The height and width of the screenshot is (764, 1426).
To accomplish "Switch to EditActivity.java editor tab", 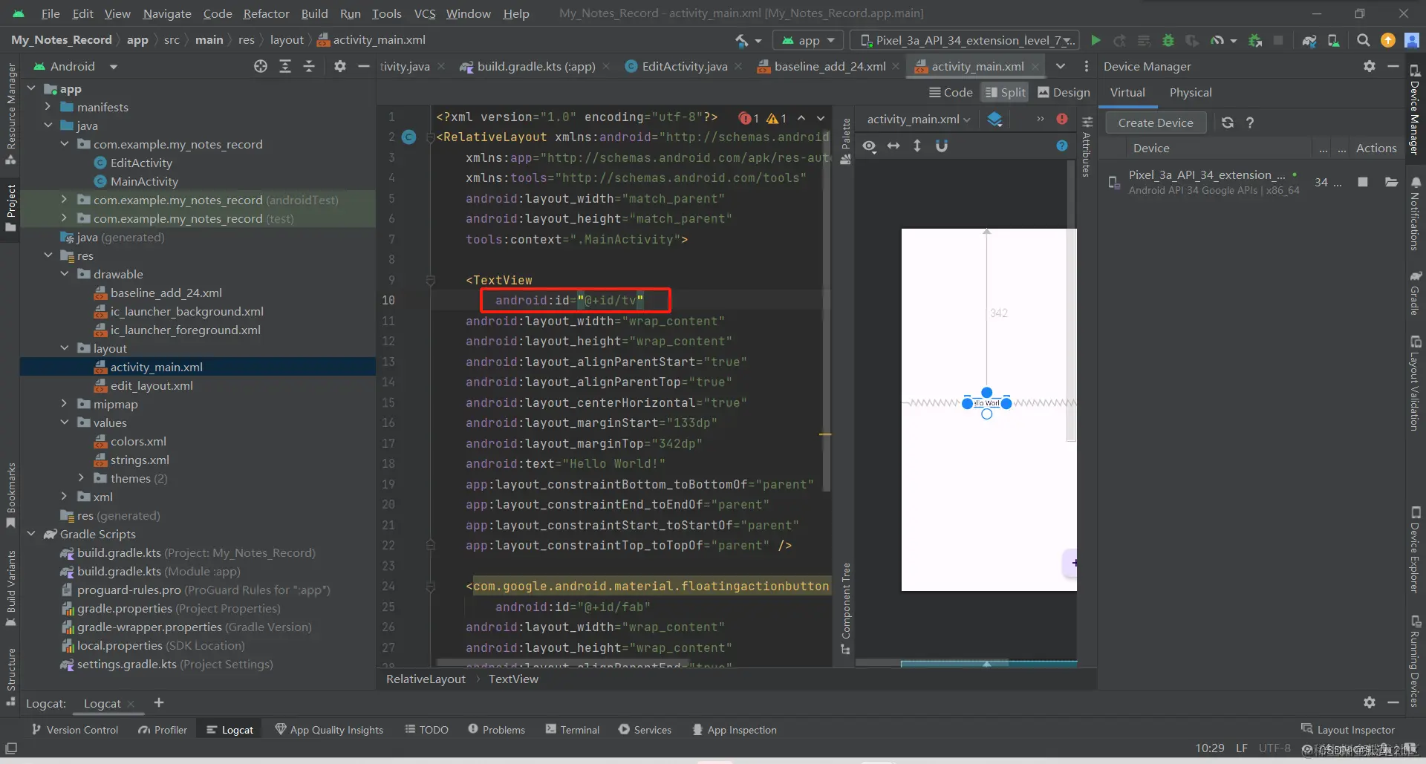I will pyautogui.click(x=684, y=66).
